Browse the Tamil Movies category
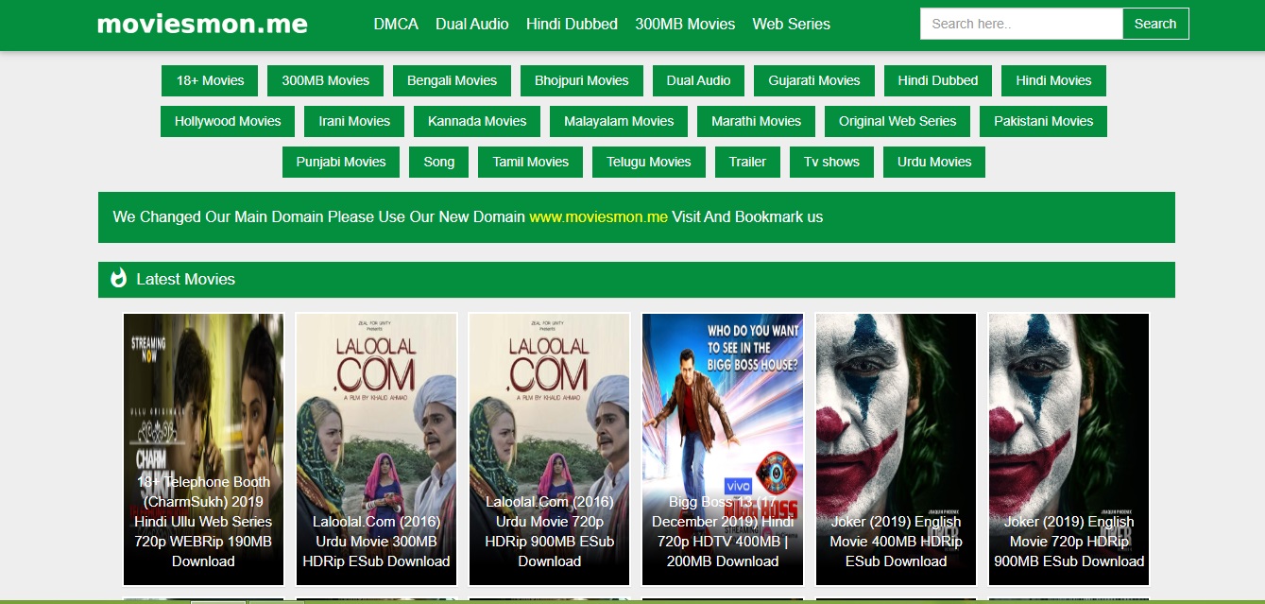The height and width of the screenshot is (604, 1265). [530, 162]
